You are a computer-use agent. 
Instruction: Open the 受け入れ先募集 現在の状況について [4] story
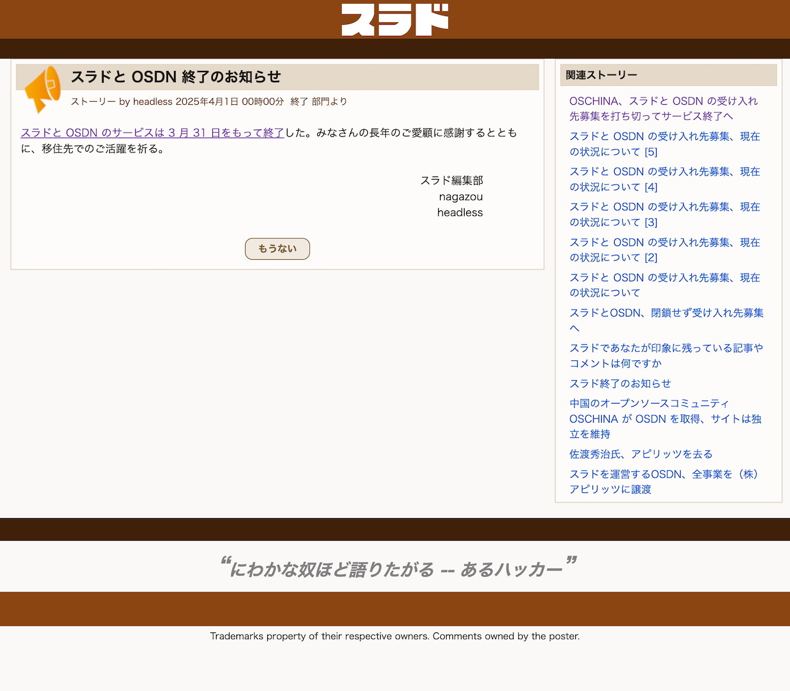click(x=665, y=179)
